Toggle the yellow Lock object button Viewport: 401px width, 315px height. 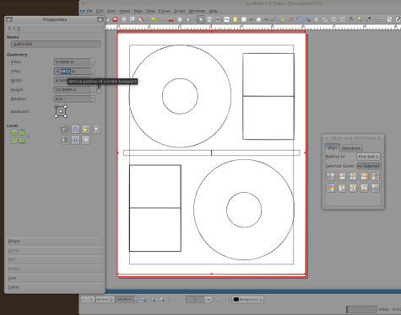point(86,129)
